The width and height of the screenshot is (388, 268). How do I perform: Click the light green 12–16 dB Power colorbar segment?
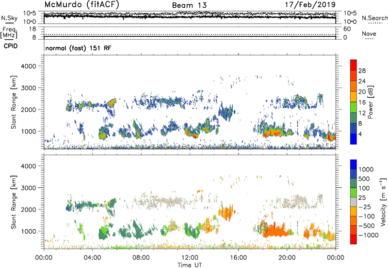click(354, 107)
